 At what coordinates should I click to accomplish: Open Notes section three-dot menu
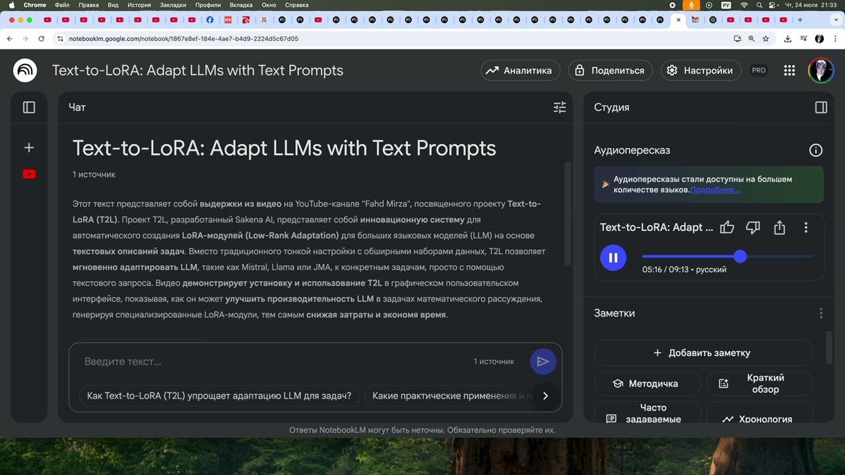(x=821, y=313)
